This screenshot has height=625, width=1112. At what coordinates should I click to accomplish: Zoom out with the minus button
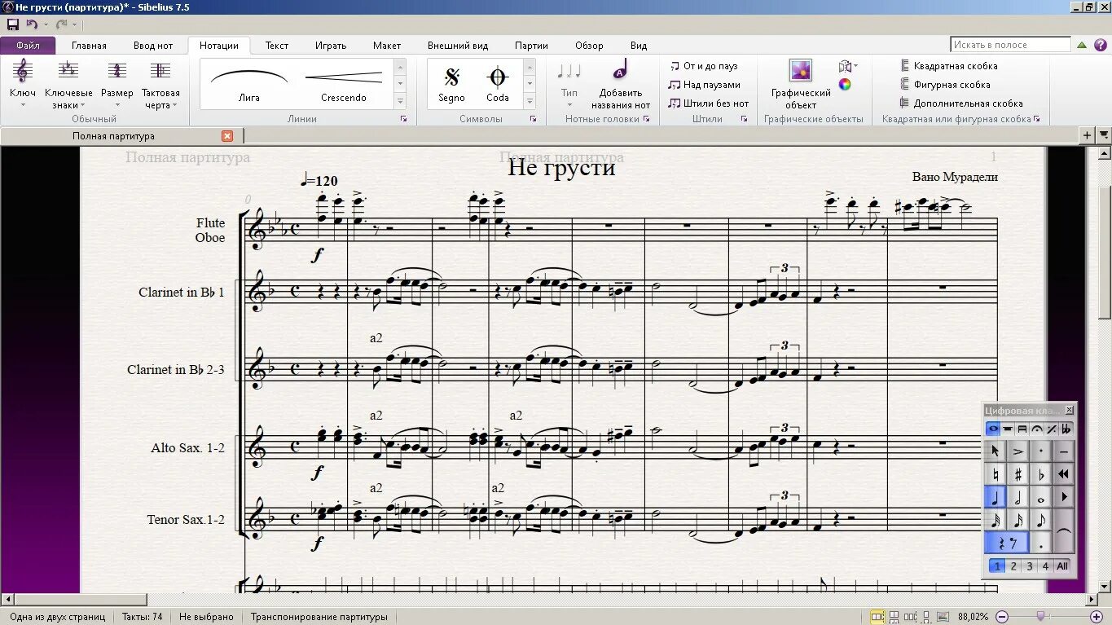(1002, 617)
